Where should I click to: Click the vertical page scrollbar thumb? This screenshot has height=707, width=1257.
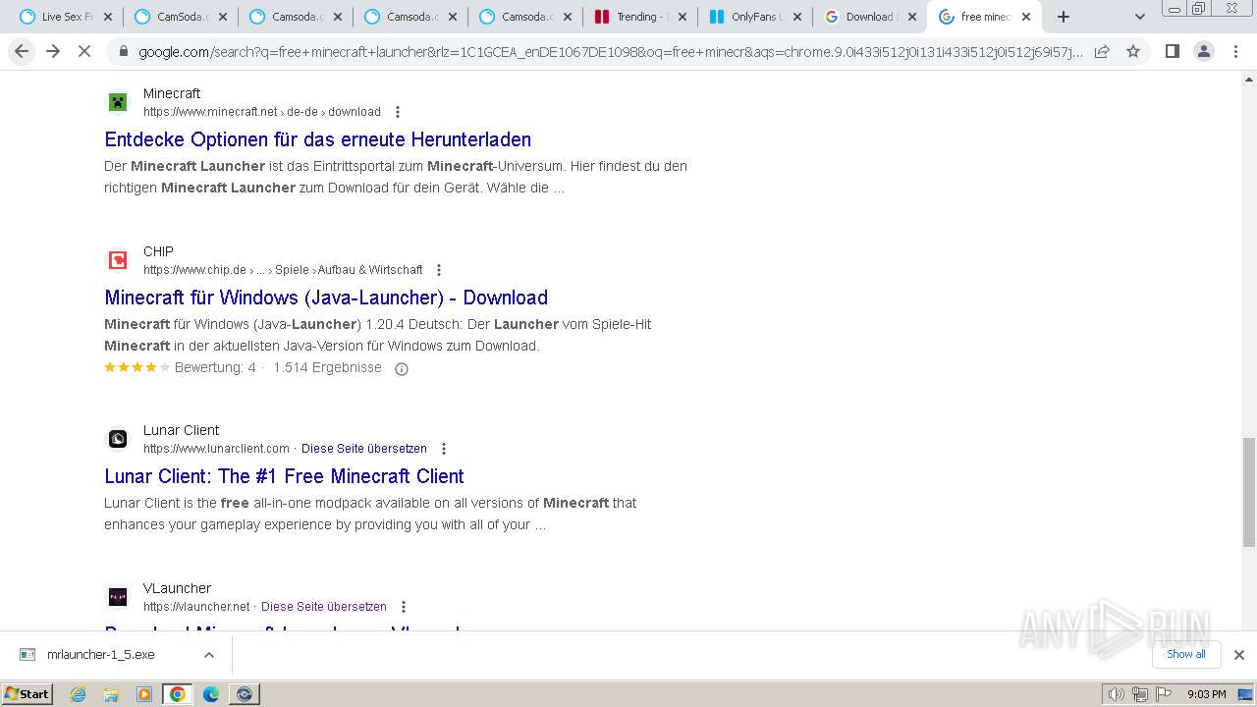(1248, 492)
